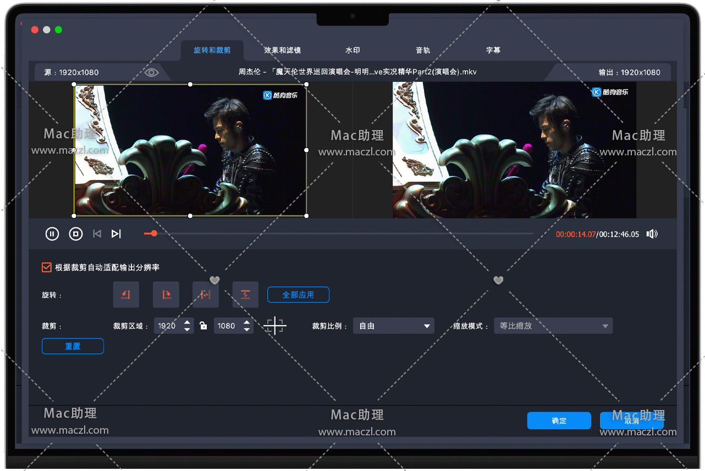Viewport: 705px width, 471px height.
Task: Skip to the next frame
Action: click(116, 234)
